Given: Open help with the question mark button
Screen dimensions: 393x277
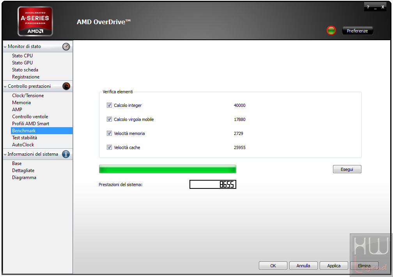Looking at the screenshot, I should 368,7.
